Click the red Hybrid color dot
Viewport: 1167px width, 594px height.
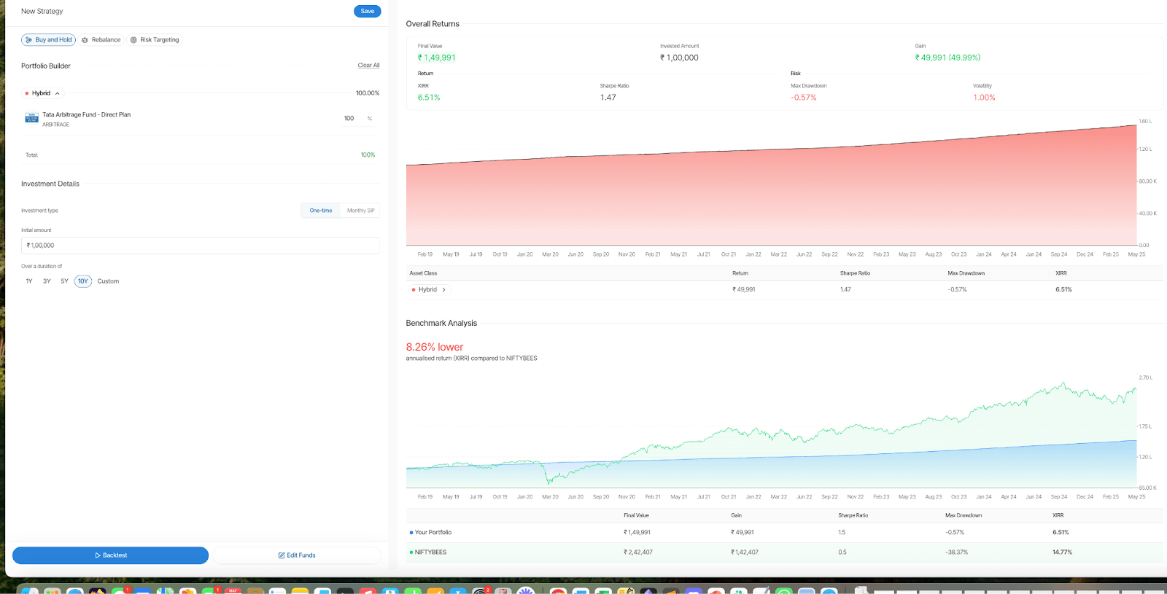(27, 93)
